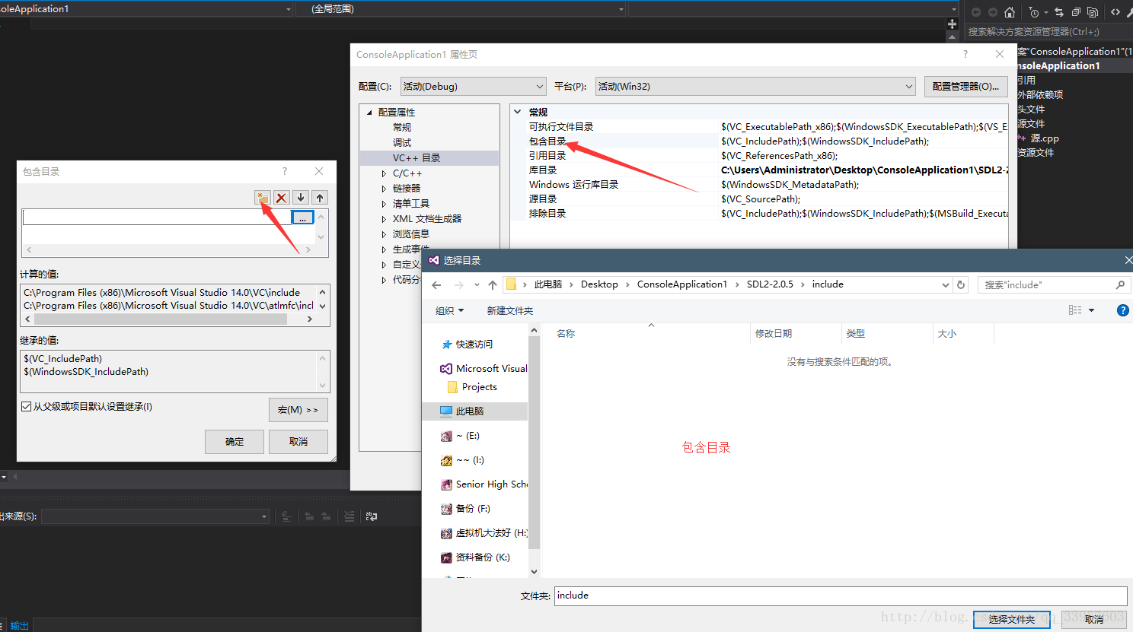
Task: Select the 资料备份 (K:) drive
Action: pos(475,557)
